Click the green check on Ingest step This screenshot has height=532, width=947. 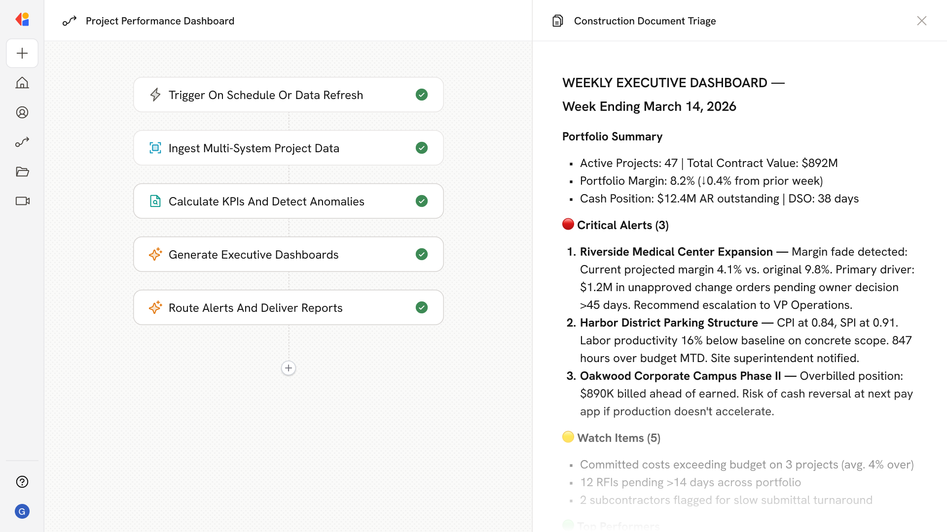point(422,148)
